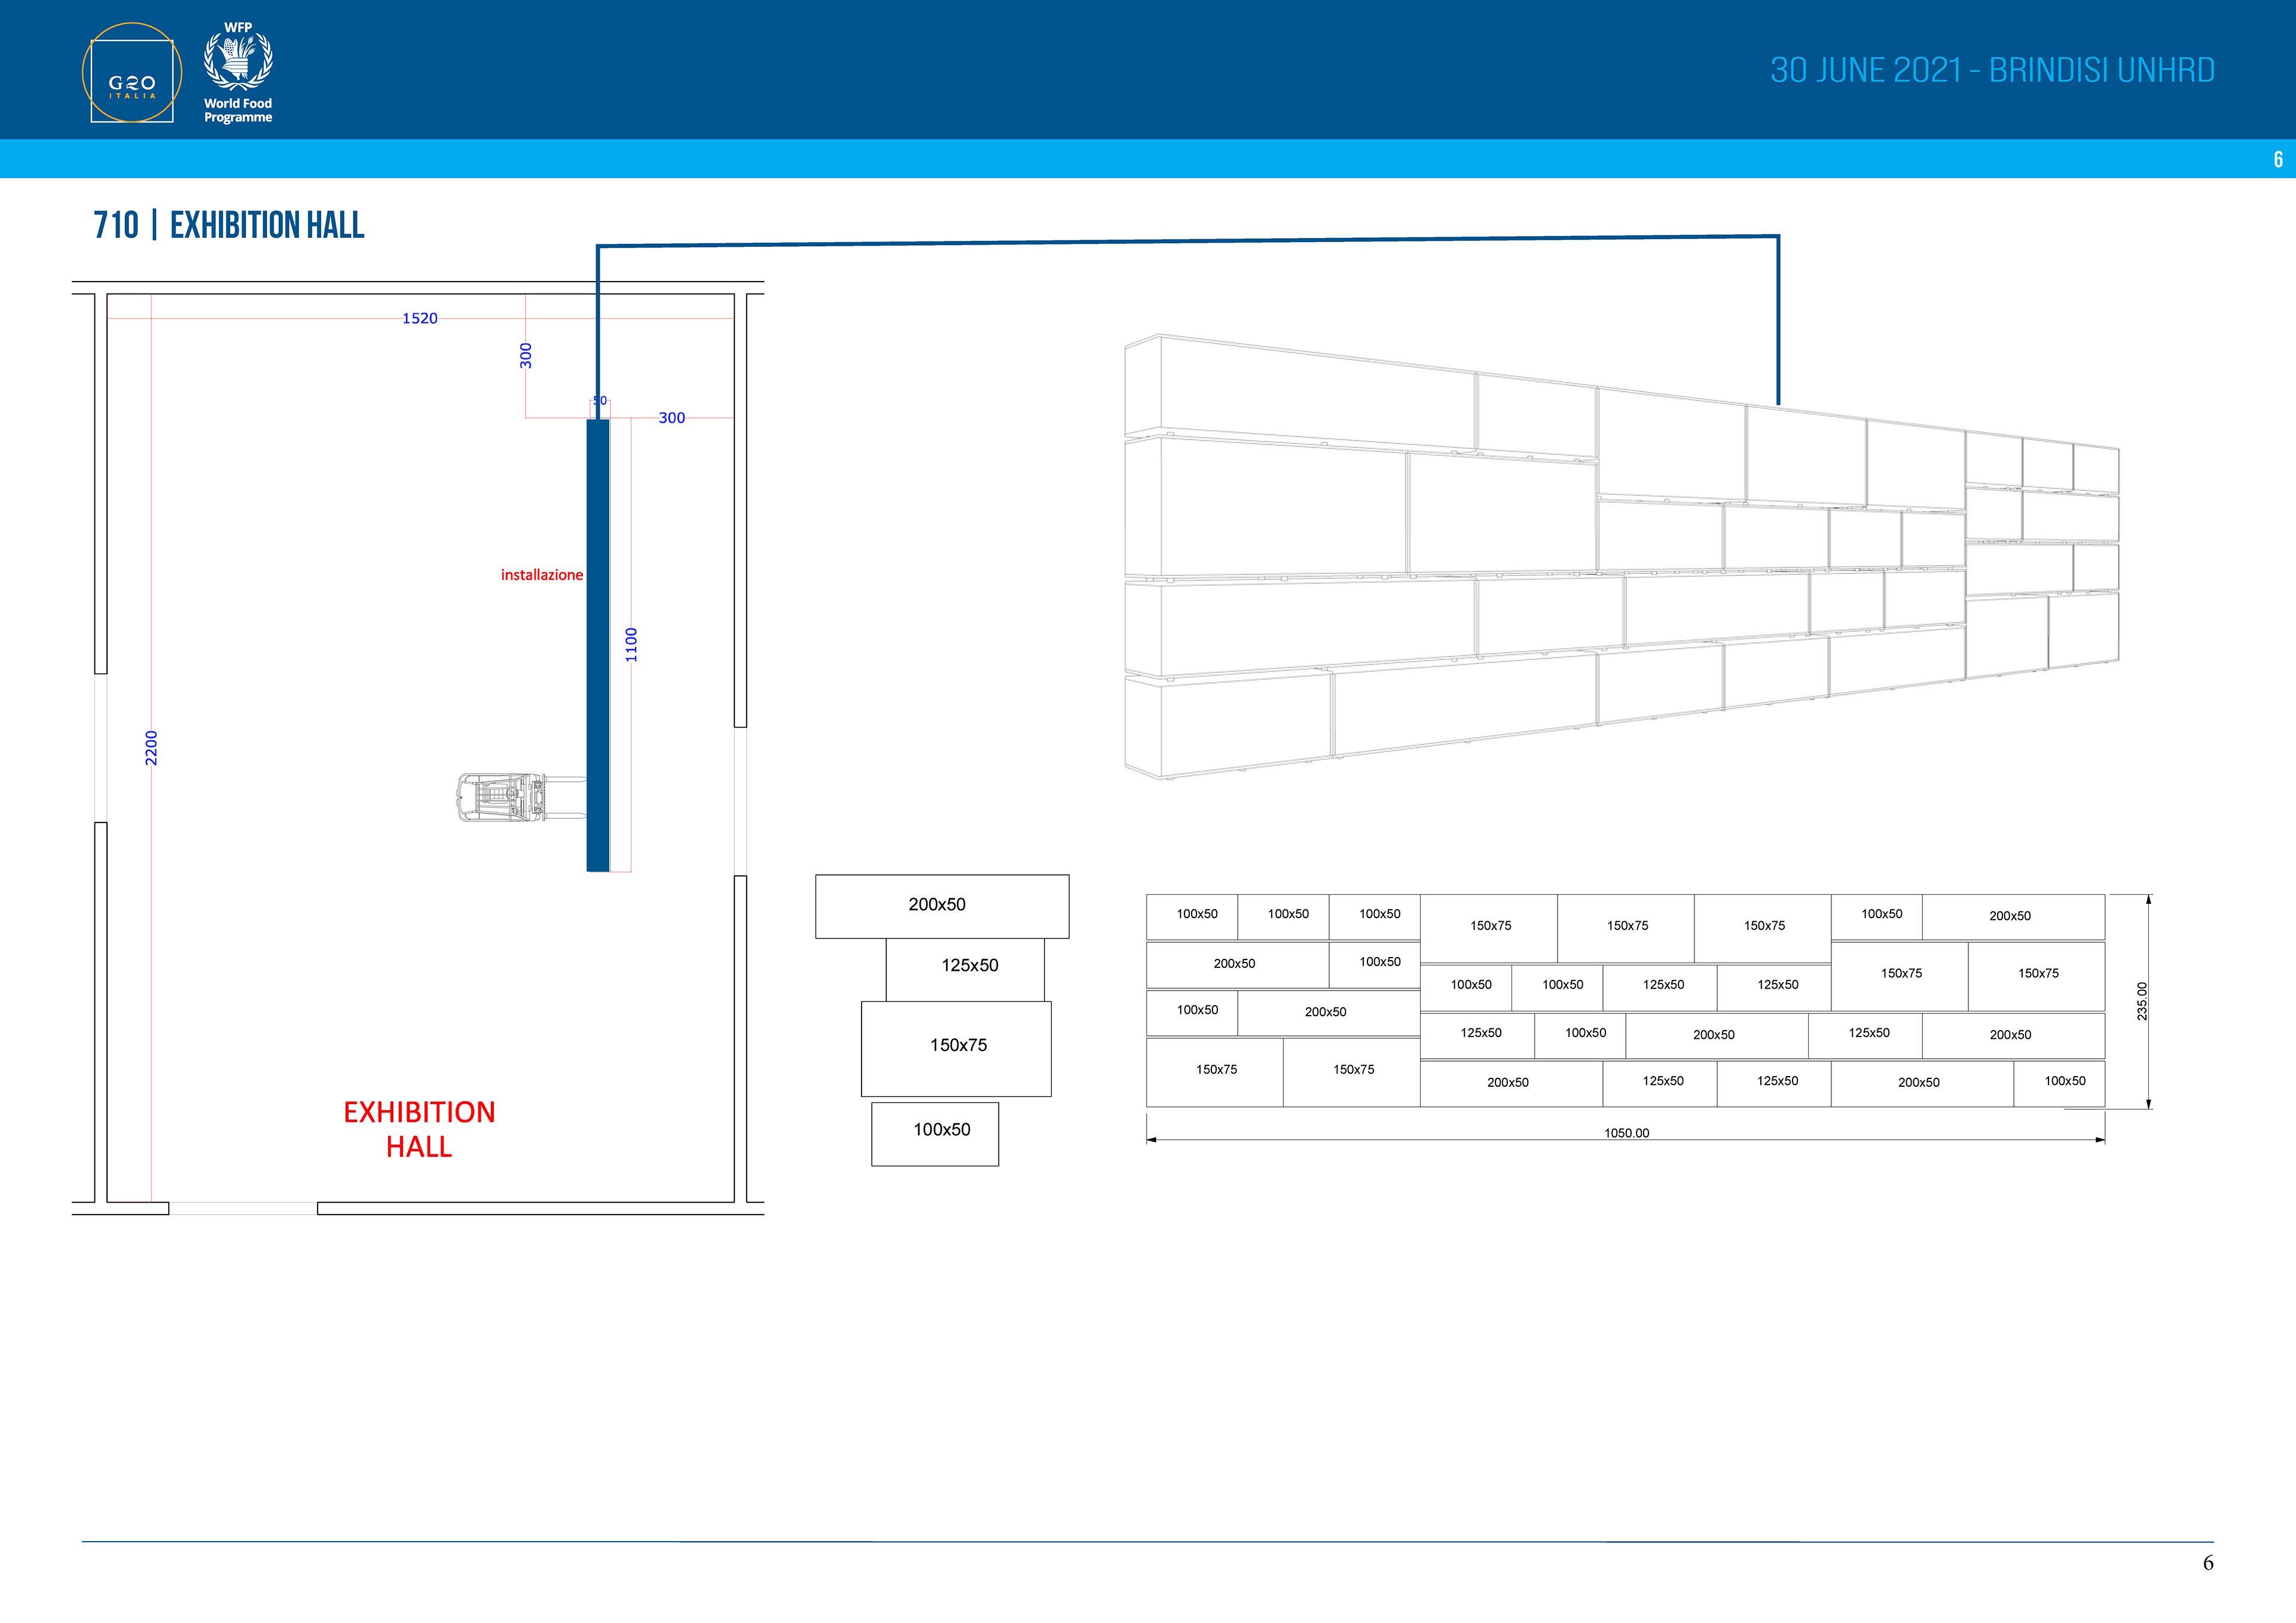Click the 200x50 legend box
Image resolution: width=2296 pixels, height=1623 pixels.
[942, 906]
